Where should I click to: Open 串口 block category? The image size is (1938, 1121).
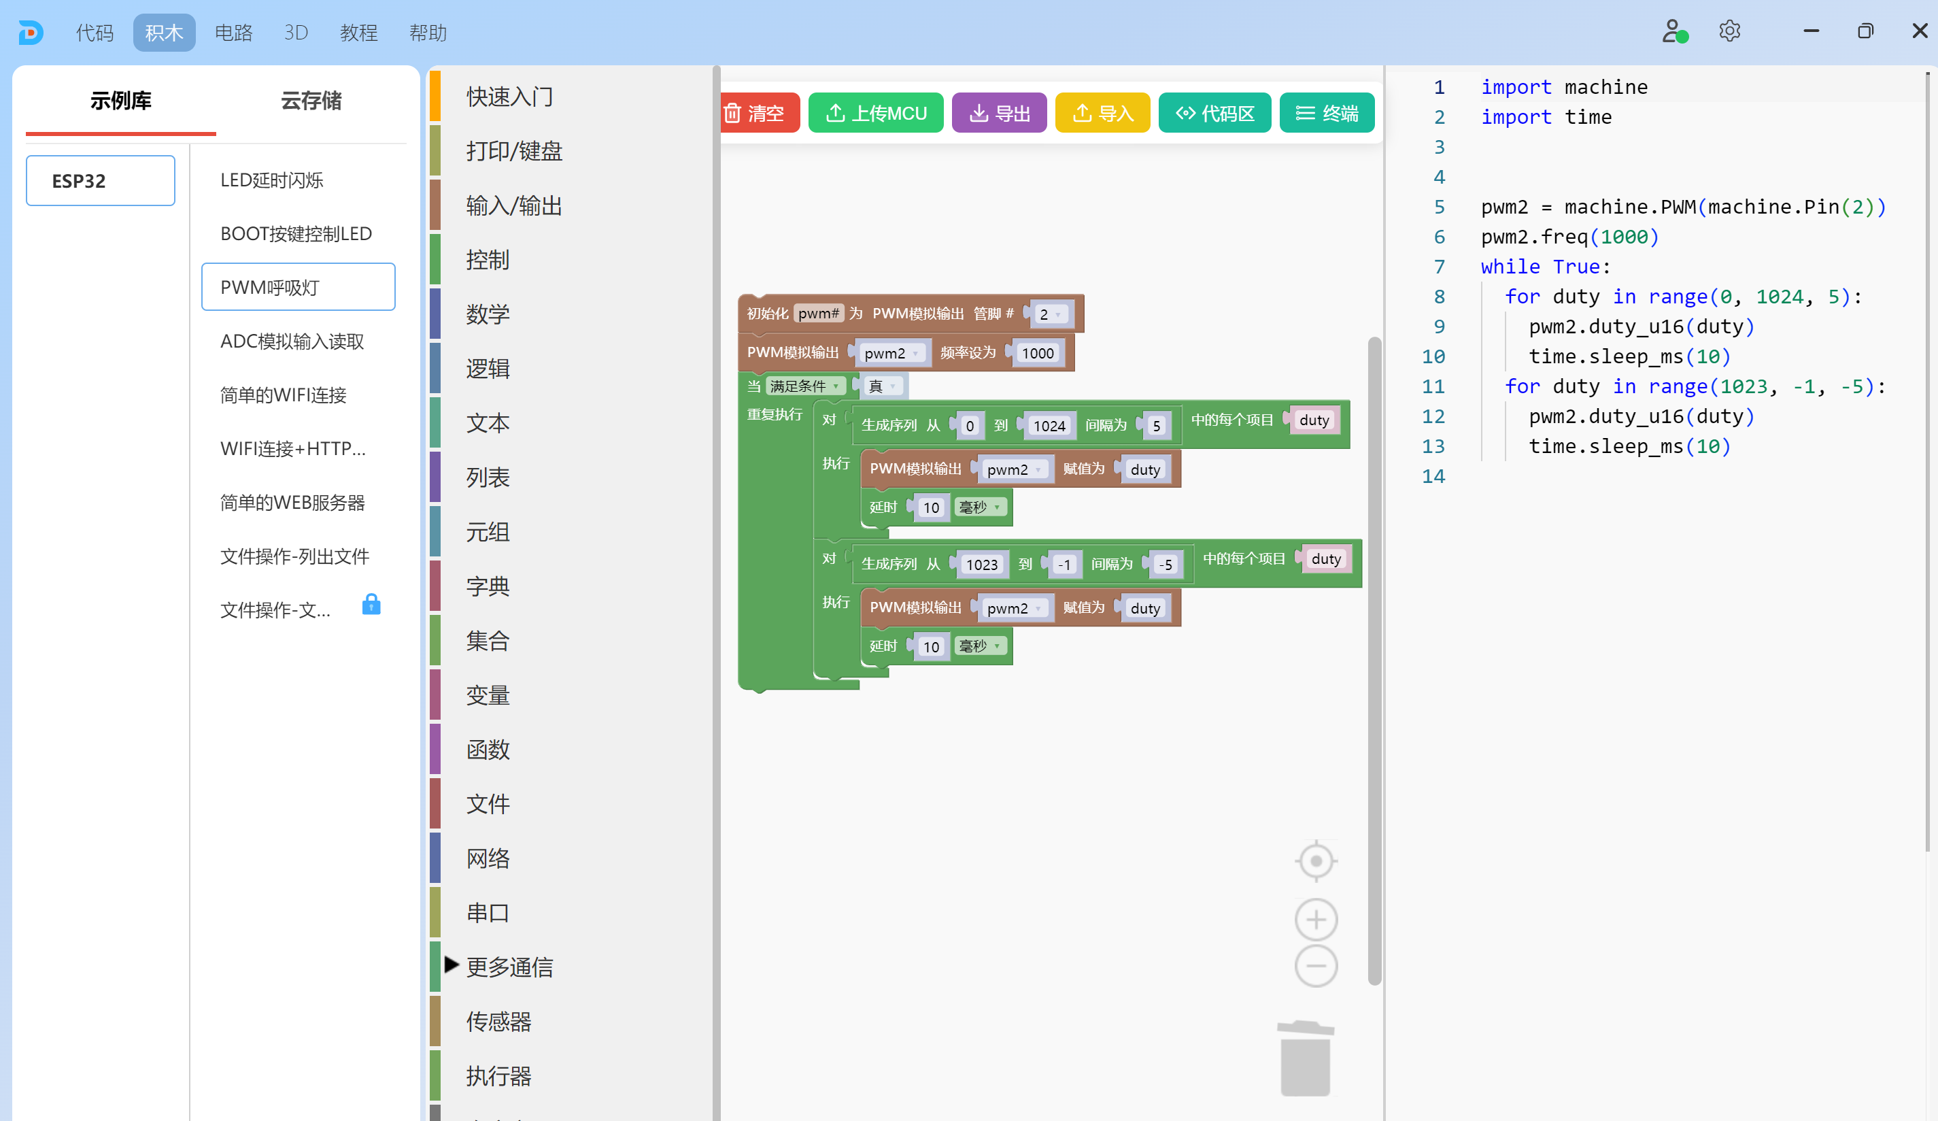(488, 912)
